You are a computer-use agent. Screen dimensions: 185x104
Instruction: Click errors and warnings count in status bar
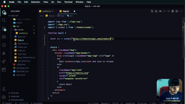coord(24,103)
